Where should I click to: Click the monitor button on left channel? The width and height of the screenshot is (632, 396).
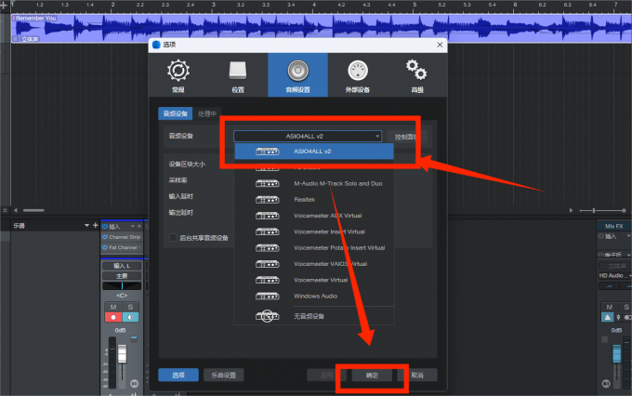130,317
